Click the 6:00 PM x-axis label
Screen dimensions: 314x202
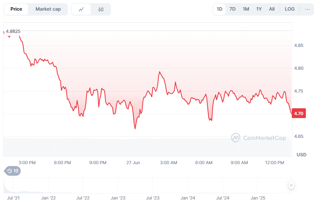tap(62, 163)
